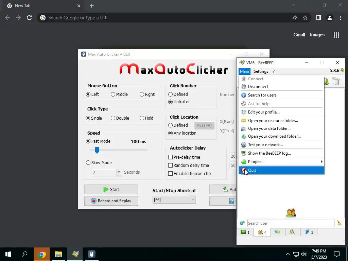Switch to the file sharing tab labeled 3

pyautogui.click(x=309, y=232)
